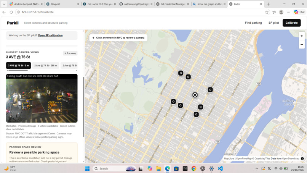Open Microsoft Store from the taskbar
Viewport: 307px width, 173px height.
176,168
